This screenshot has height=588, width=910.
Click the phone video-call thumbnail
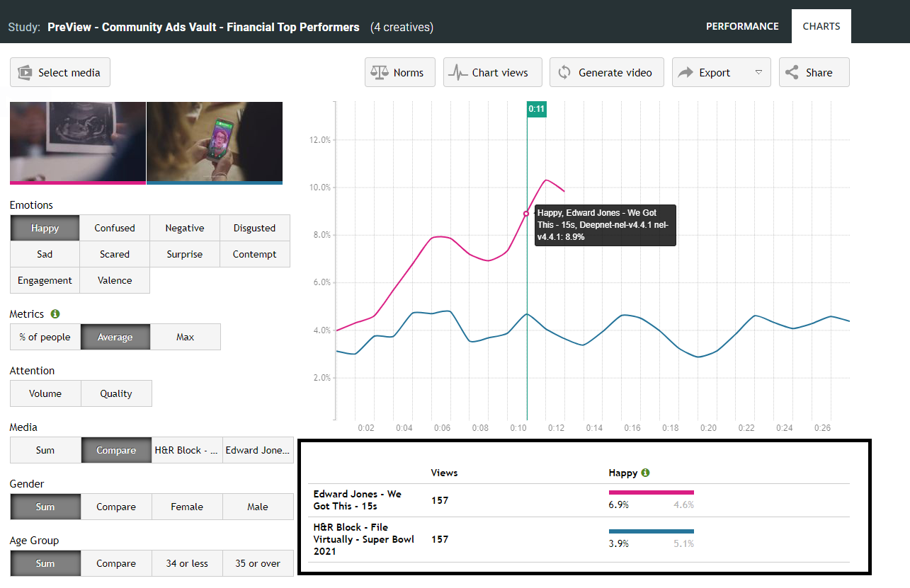(215, 143)
